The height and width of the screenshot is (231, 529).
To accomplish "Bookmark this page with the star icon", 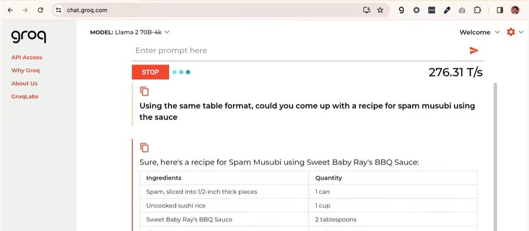I will coord(380,10).
